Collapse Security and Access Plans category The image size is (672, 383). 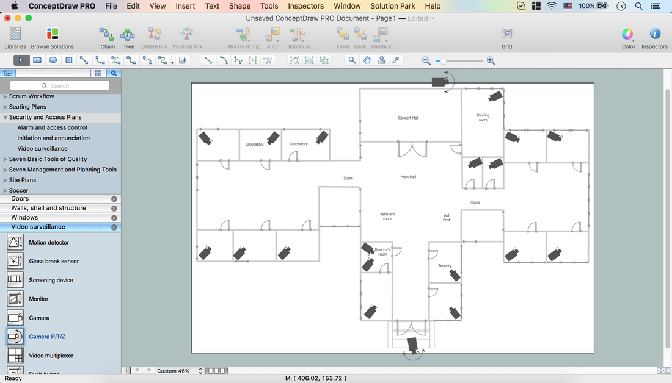click(x=5, y=117)
